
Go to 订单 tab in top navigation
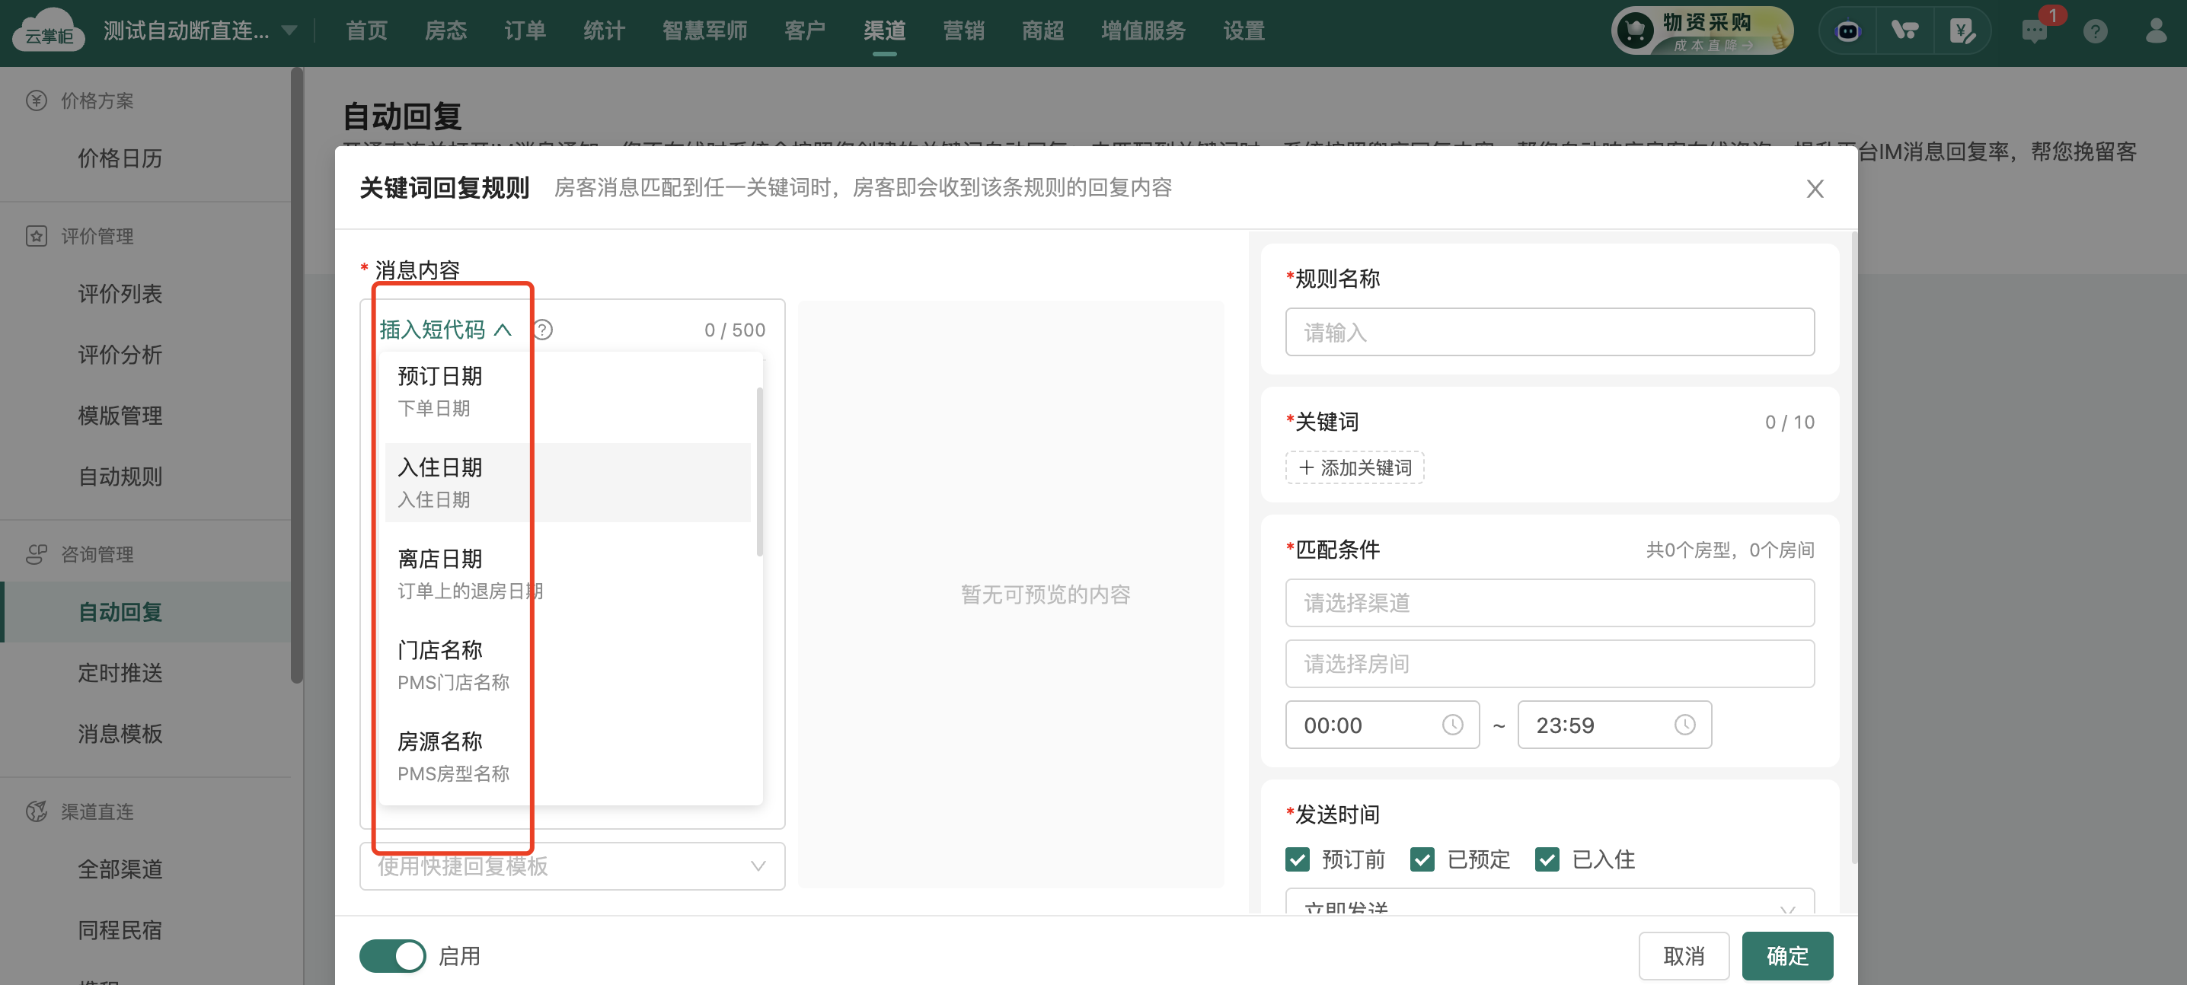pos(524,31)
